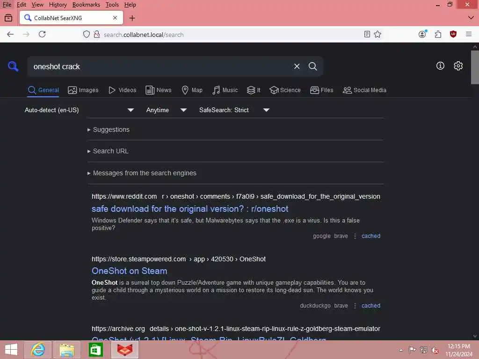Switch to the It category tab

(x=254, y=90)
